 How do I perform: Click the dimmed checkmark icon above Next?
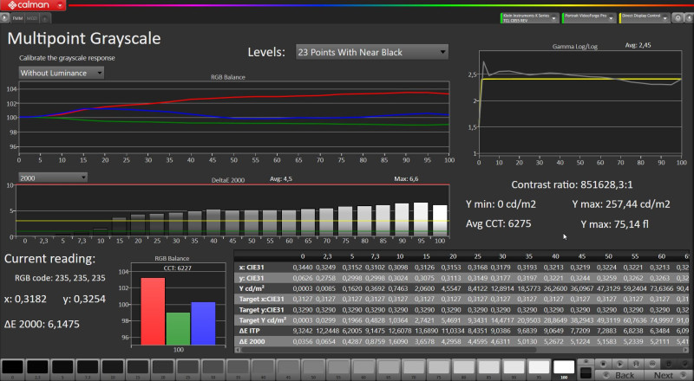pyautogui.click(x=684, y=364)
